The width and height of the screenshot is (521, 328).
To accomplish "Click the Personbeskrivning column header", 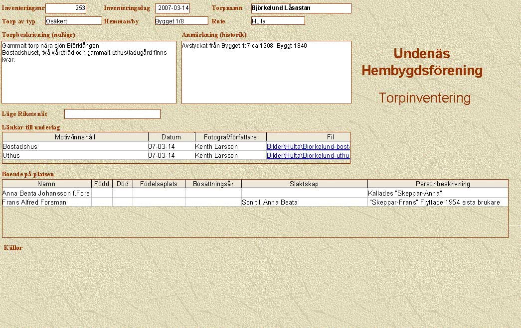I will pyautogui.click(x=438, y=184).
